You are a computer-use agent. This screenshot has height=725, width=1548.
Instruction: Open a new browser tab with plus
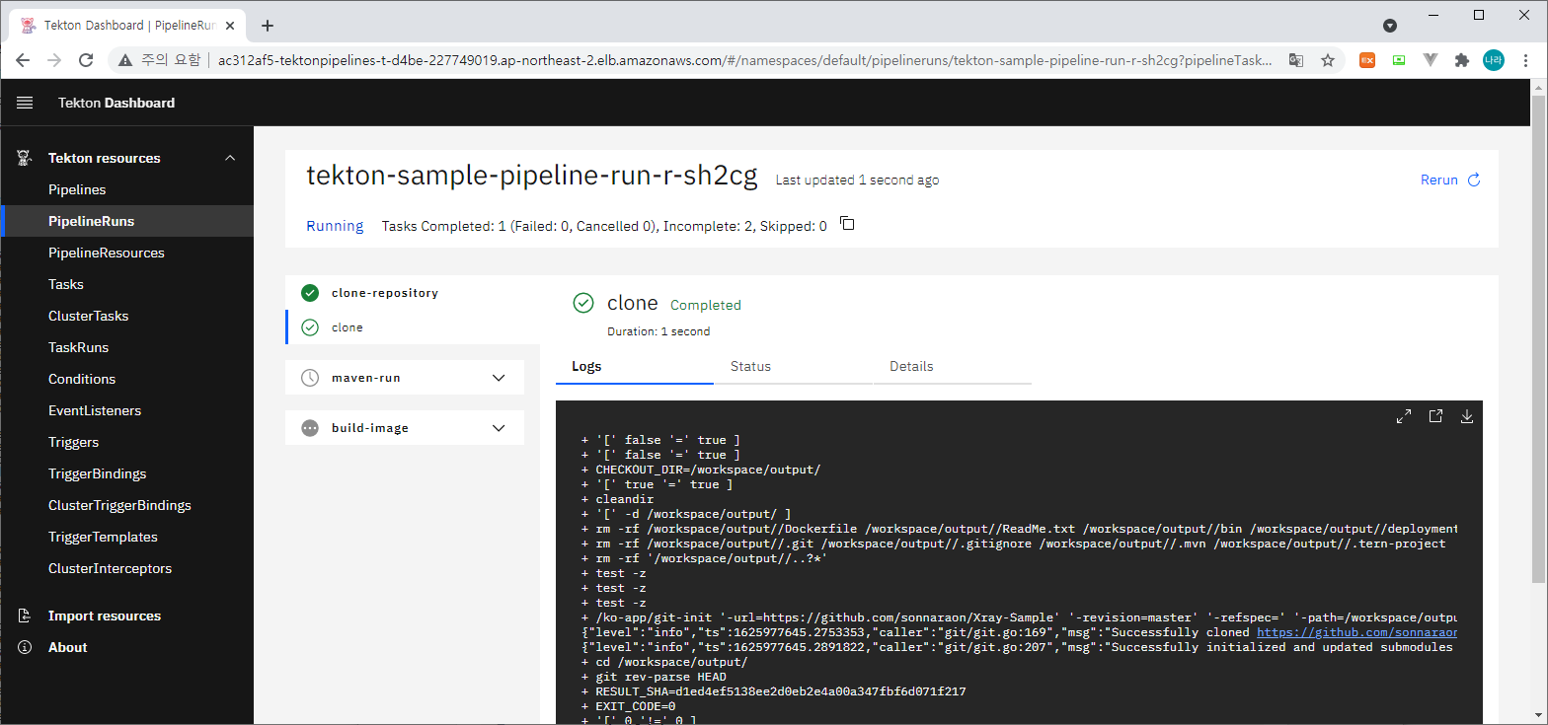268,26
